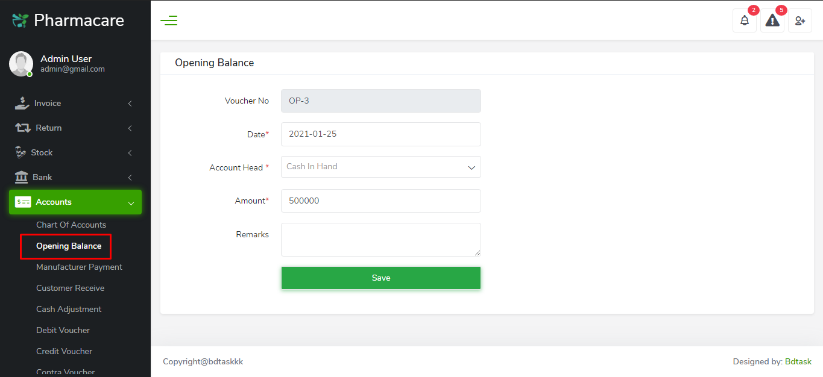
Task: Collapse the Accounts menu
Action: [131, 203]
